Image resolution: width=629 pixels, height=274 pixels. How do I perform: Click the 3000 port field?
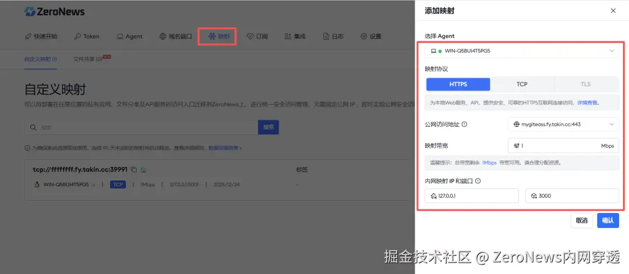(x=572, y=196)
